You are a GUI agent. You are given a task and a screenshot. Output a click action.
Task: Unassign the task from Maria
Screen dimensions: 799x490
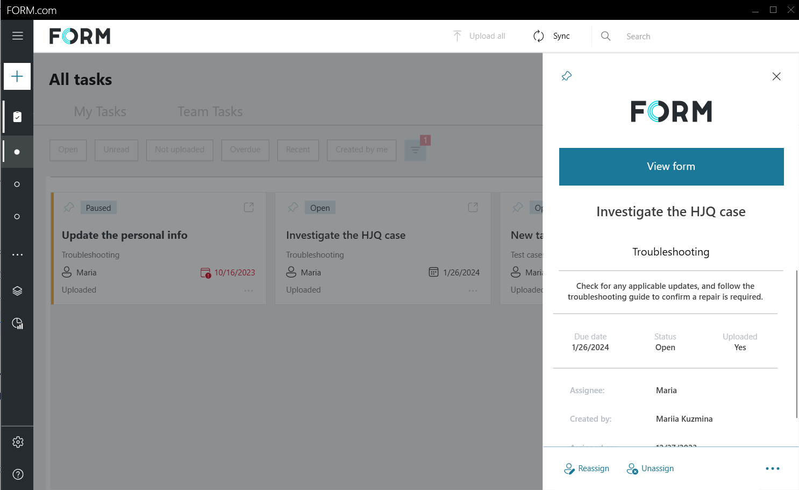pyautogui.click(x=650, y=468)
